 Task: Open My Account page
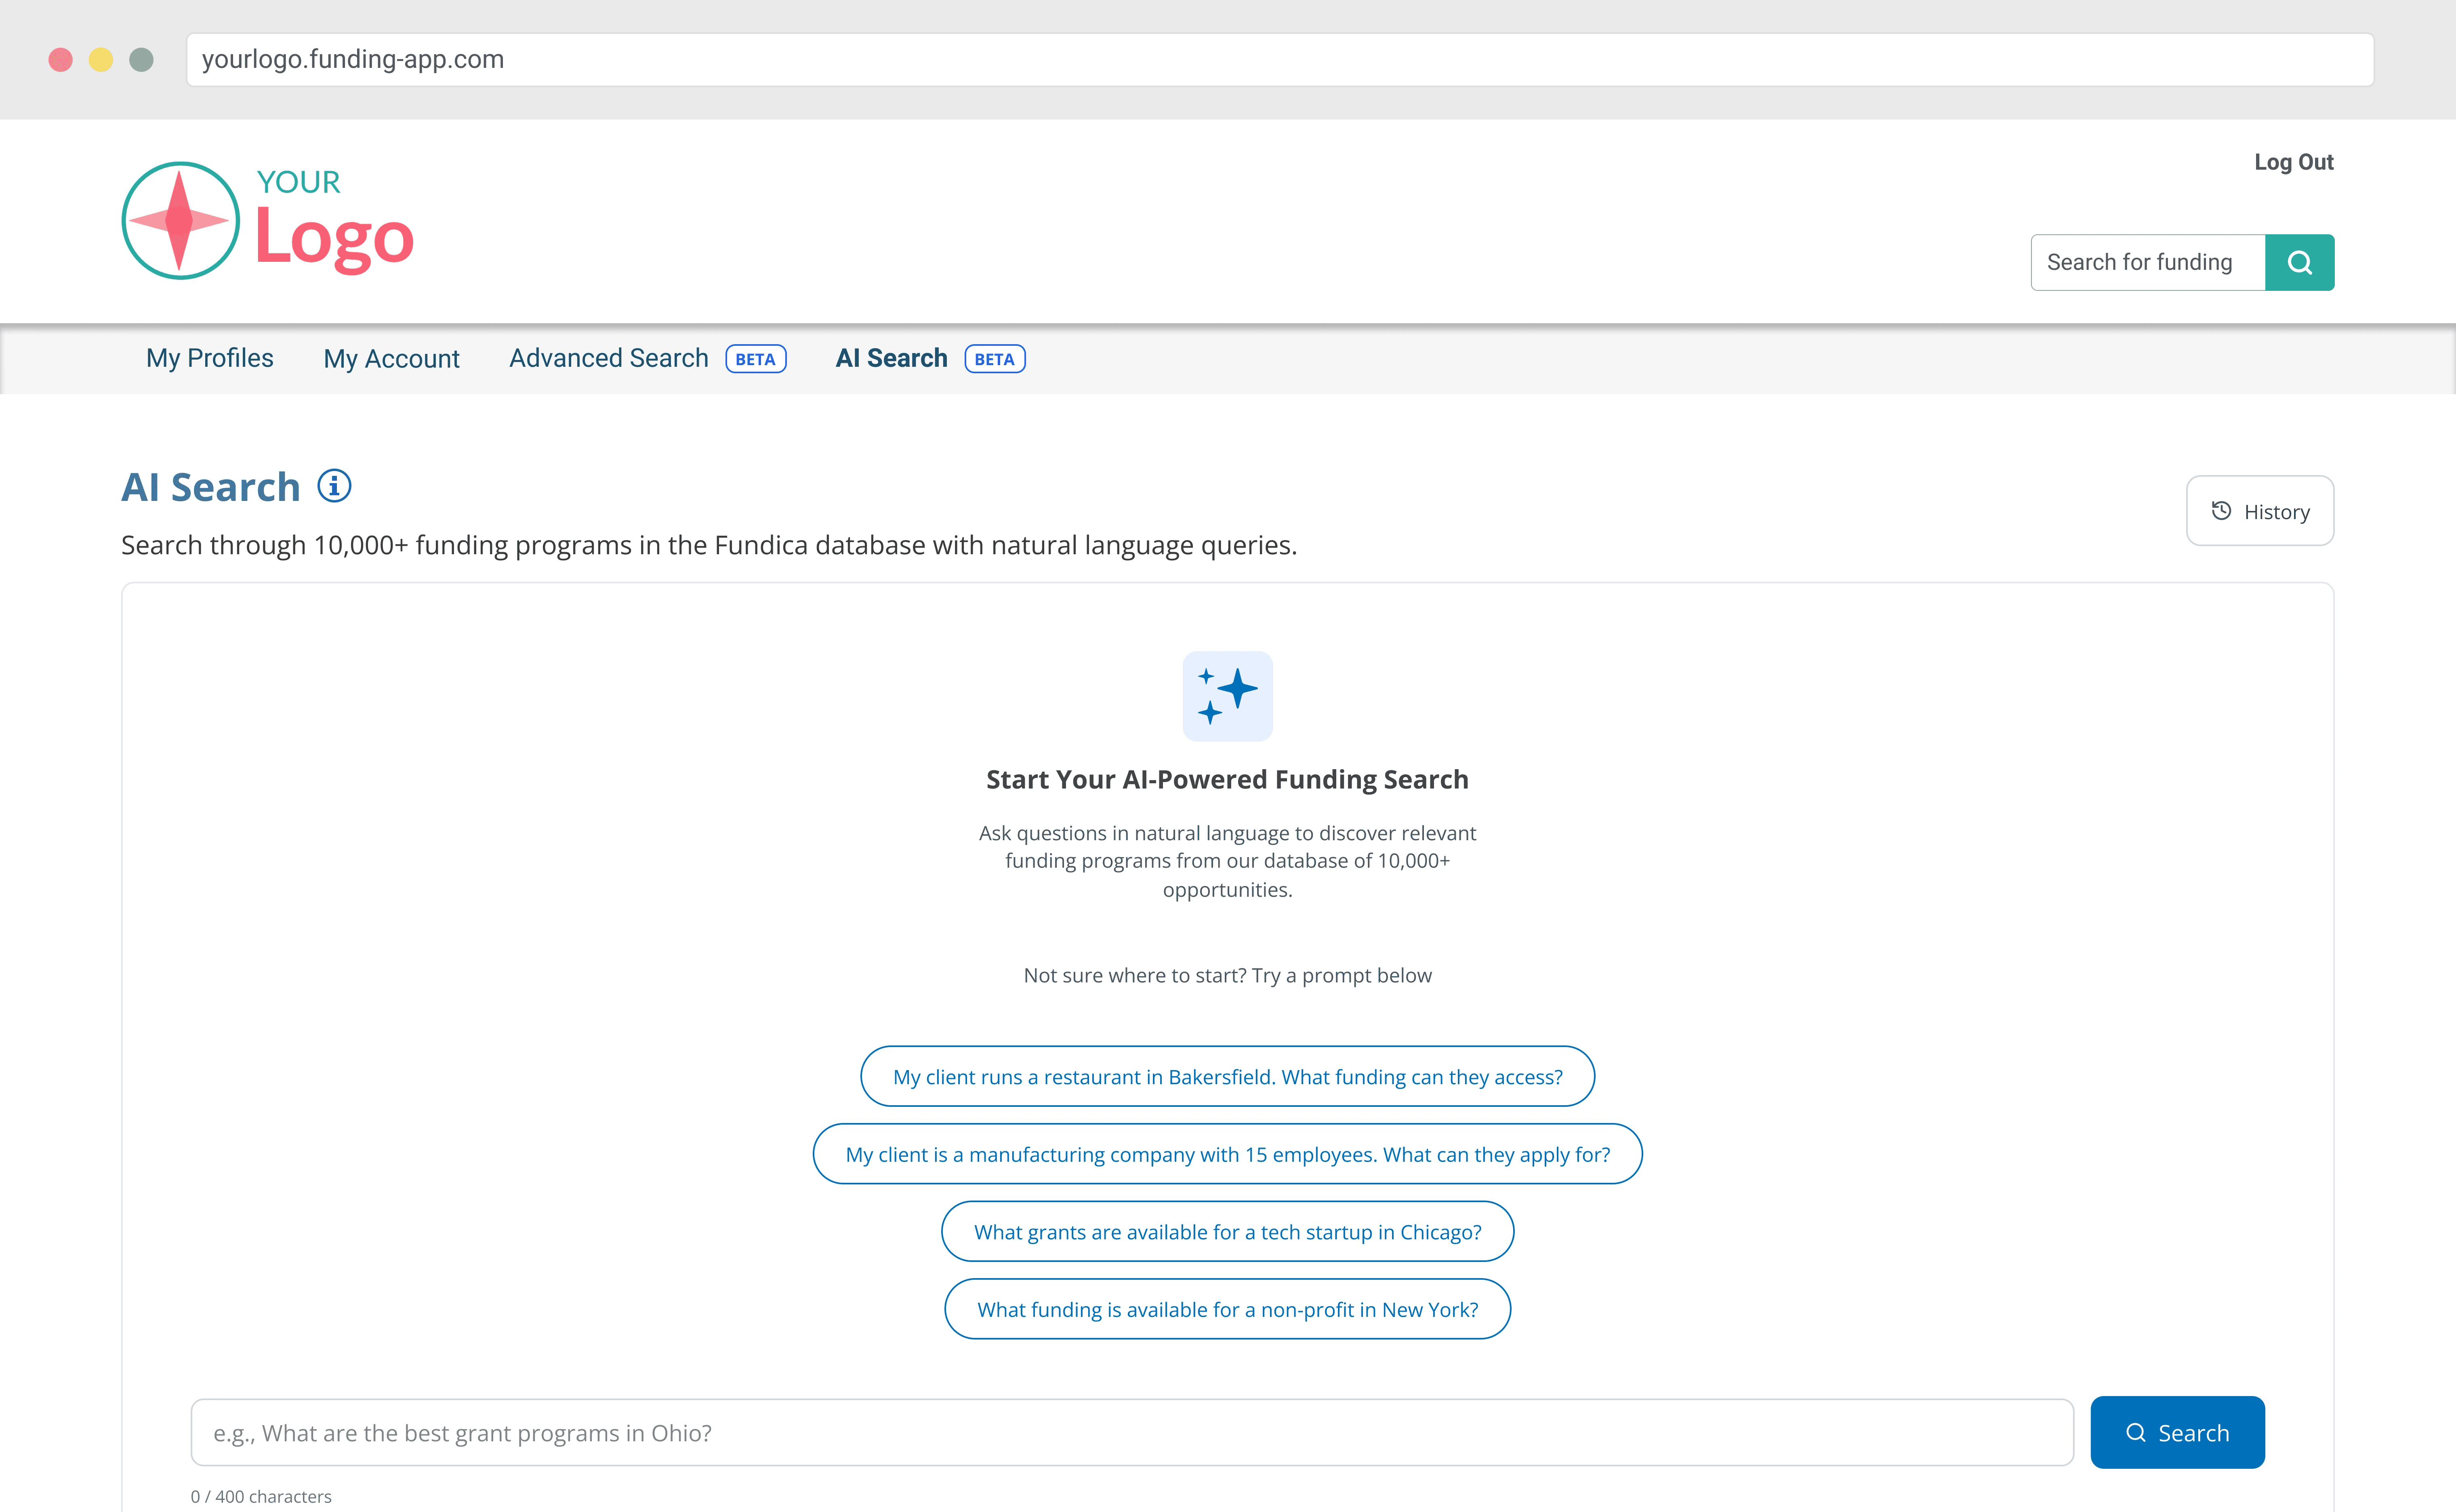(391, 359)
